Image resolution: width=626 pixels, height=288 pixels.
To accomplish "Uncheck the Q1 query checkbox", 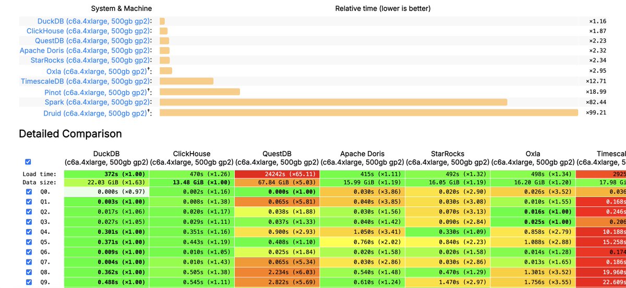I will 29,202.
